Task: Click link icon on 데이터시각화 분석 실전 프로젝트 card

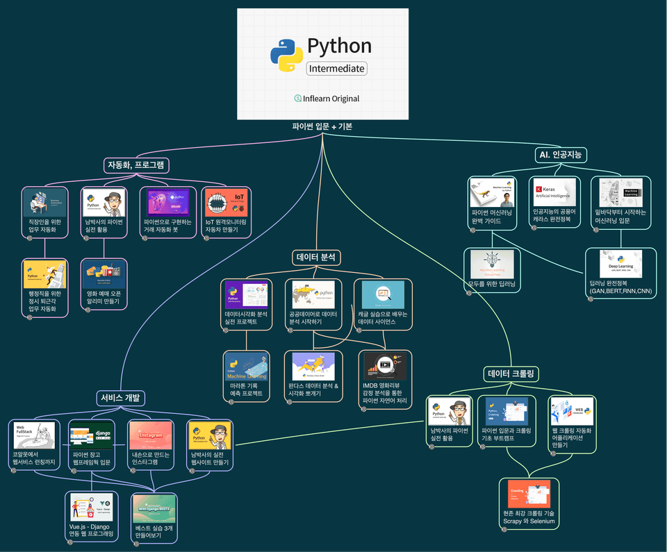Action: [x=226, y=330]
